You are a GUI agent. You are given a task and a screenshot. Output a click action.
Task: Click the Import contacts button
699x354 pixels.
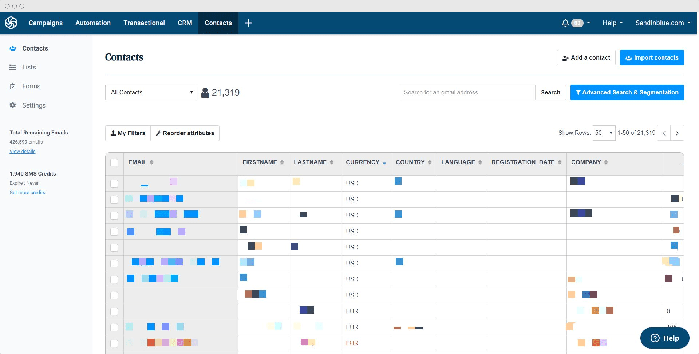652,57
